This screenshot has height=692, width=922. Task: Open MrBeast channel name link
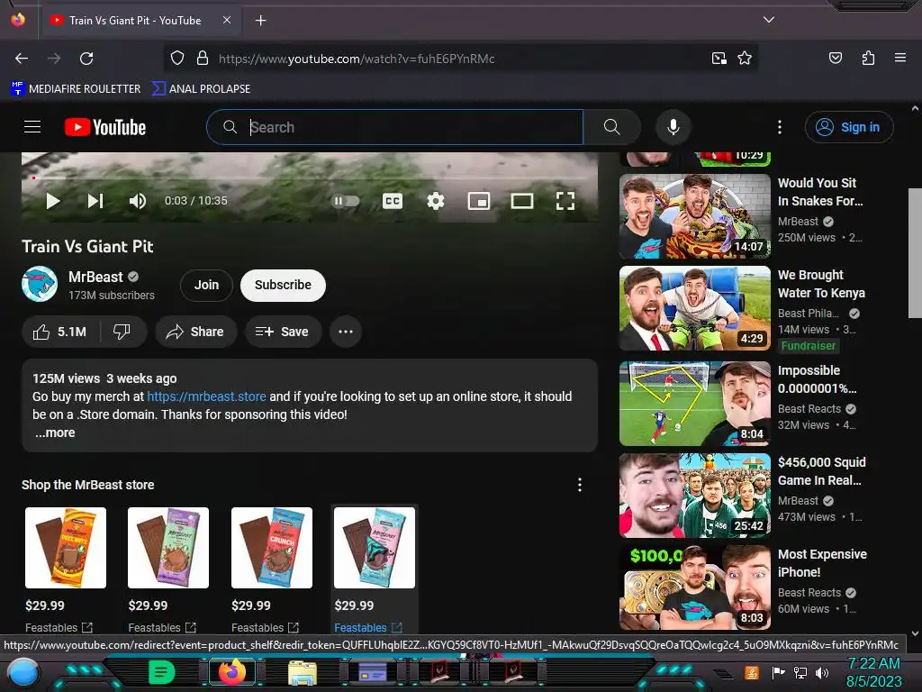click(x=95, y=278)
